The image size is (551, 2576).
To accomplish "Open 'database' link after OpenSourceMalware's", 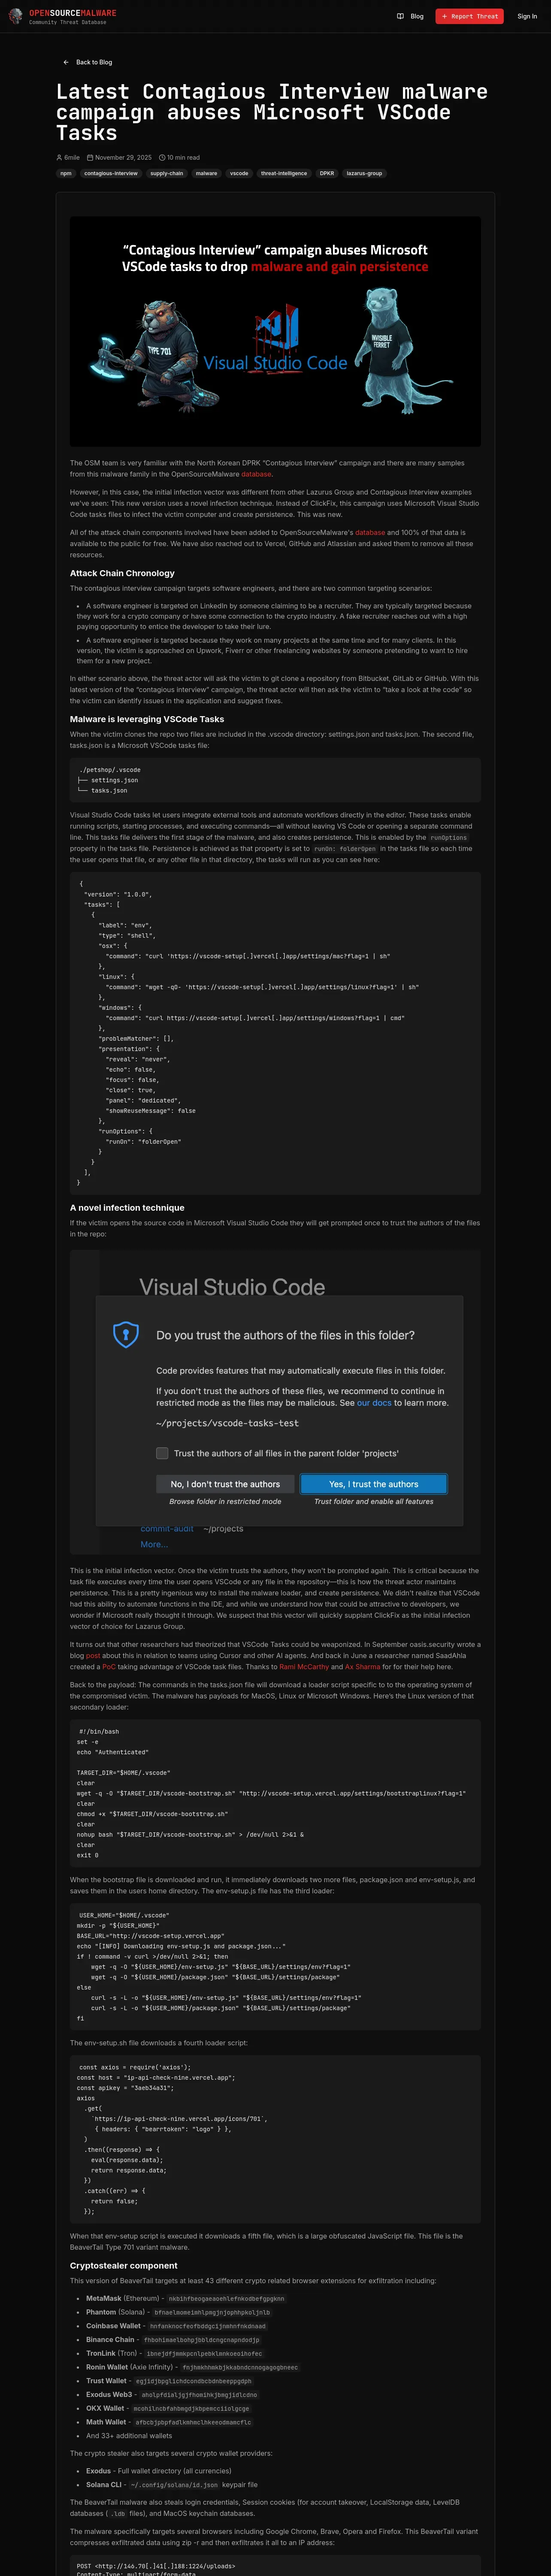I will (x=370, y=533).
